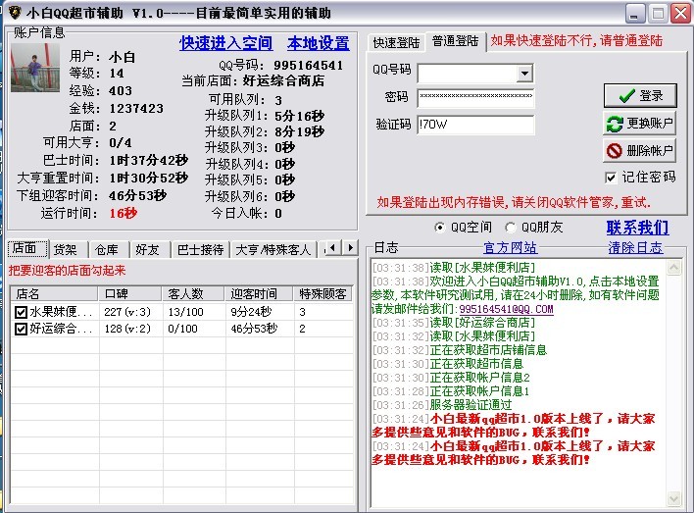This screenshot has width=694, height=513.
Task: Click the 客人数 column header
Action: coord(193,293)
